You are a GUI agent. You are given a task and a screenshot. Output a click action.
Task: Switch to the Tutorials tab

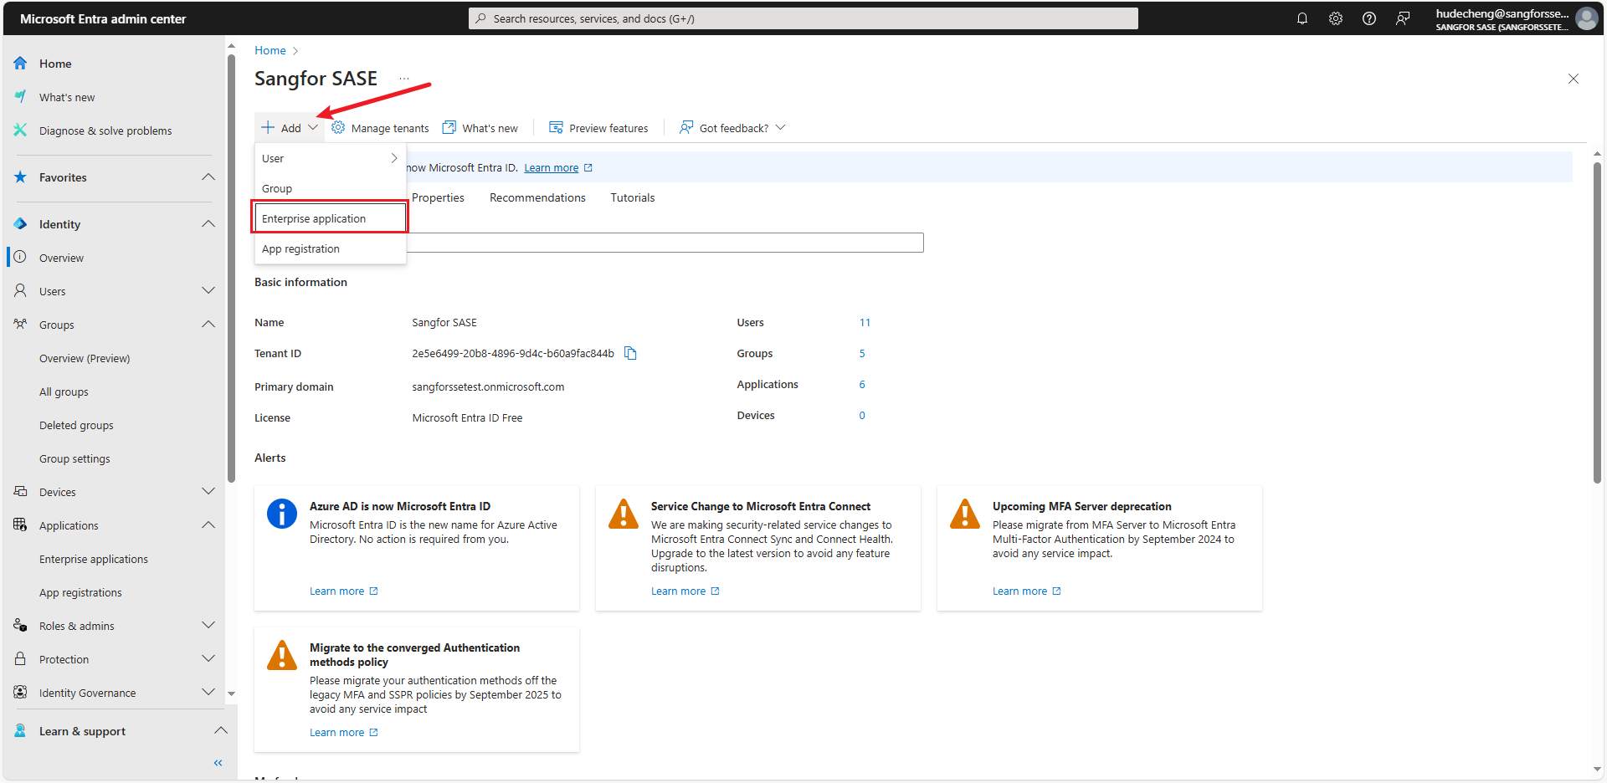pyautogui.click(x=633, y=197)
